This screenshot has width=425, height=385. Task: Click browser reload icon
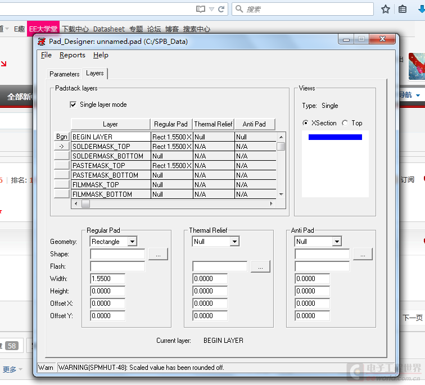click(221, 9)
